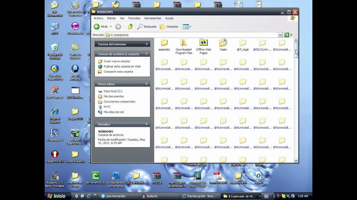Click the Ir go button
The image size is (357, 200).
tap(288, 35)
